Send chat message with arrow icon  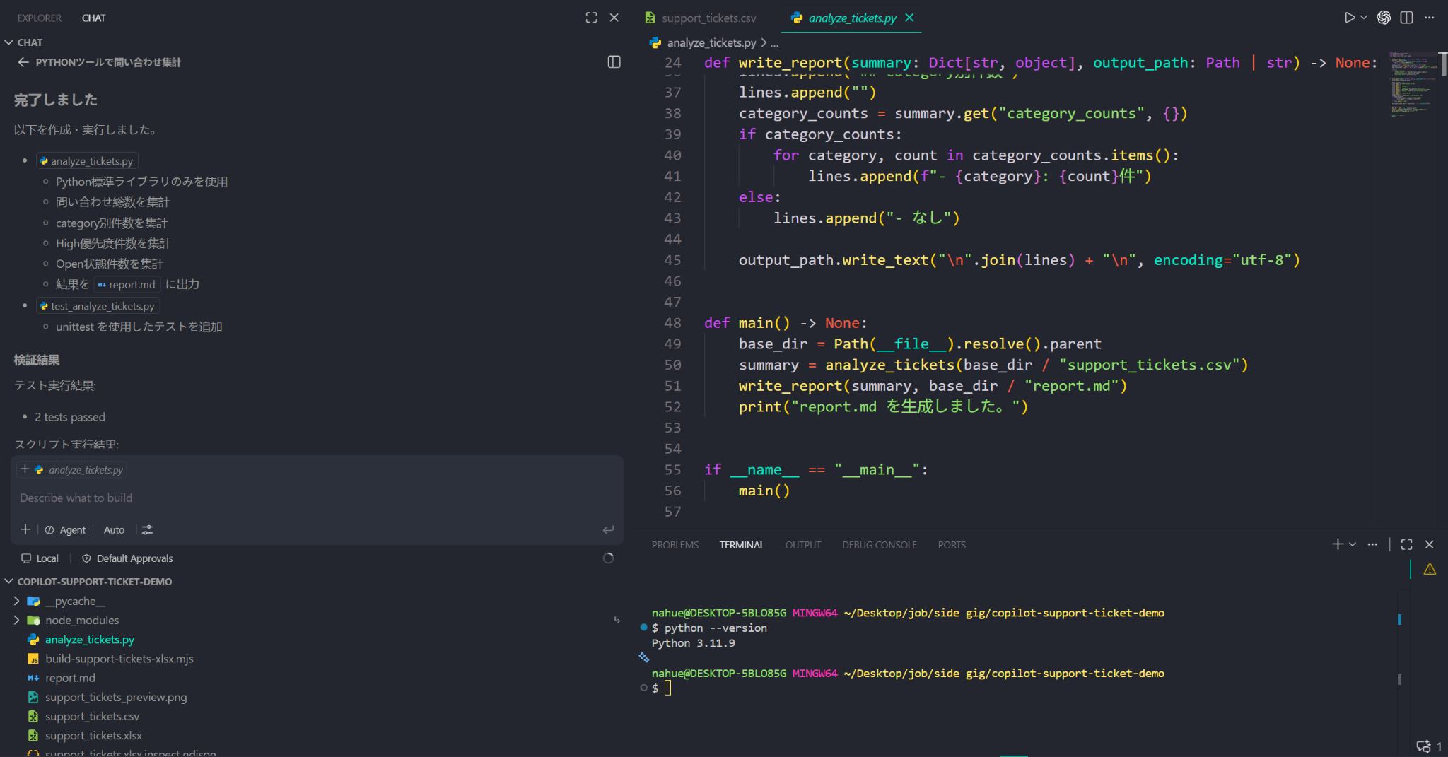608,529
